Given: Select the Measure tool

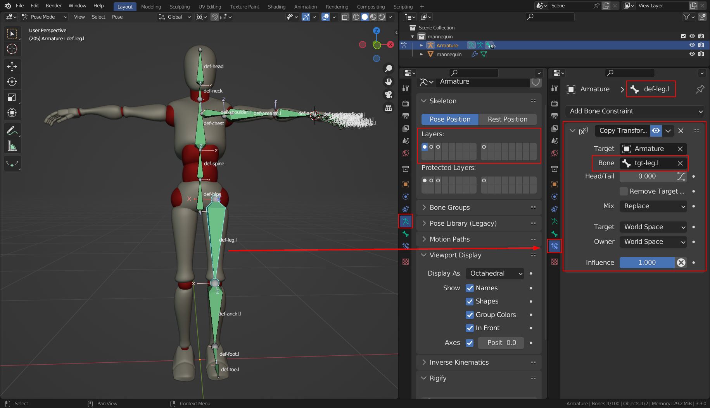Looking at the screenshot, I should coord(12,146).
